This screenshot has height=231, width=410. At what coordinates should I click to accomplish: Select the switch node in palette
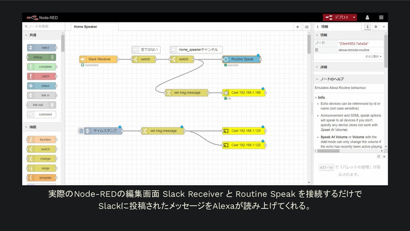[x=42, y=149]
